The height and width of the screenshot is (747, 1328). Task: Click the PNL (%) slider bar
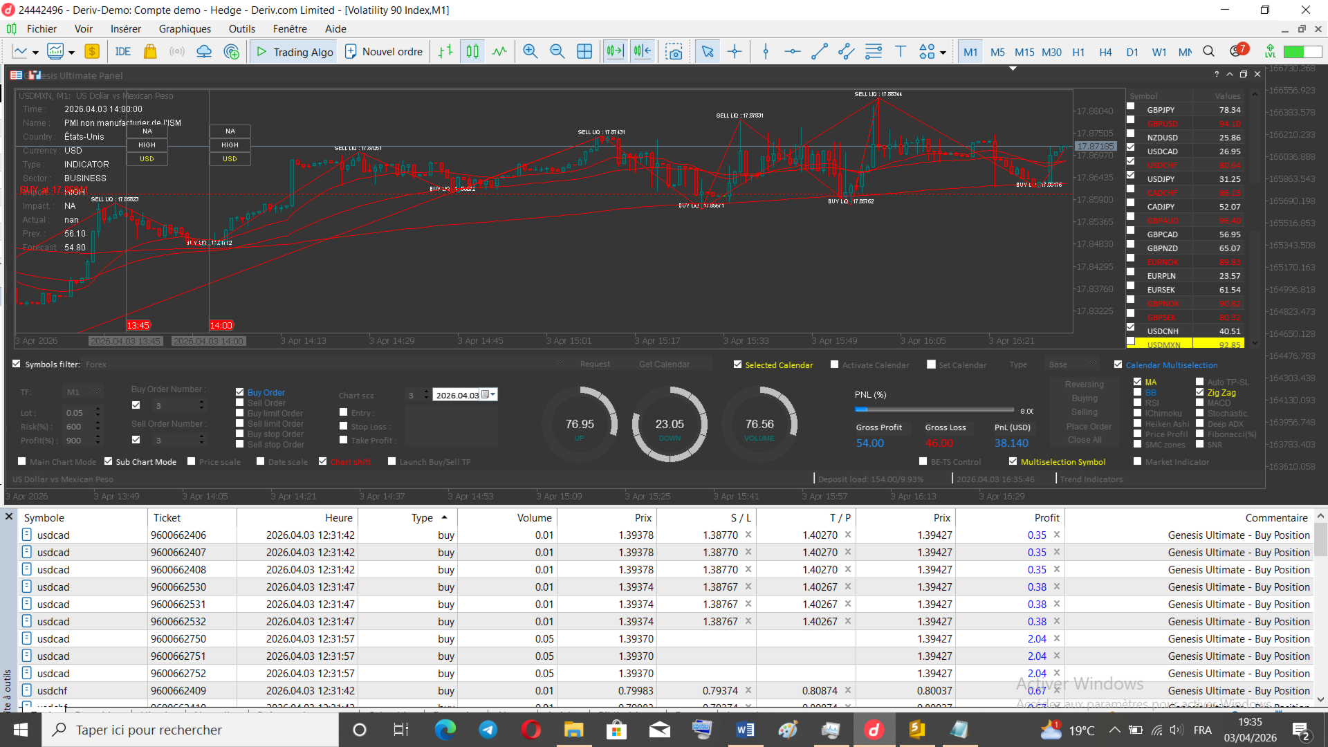point(934,410)
